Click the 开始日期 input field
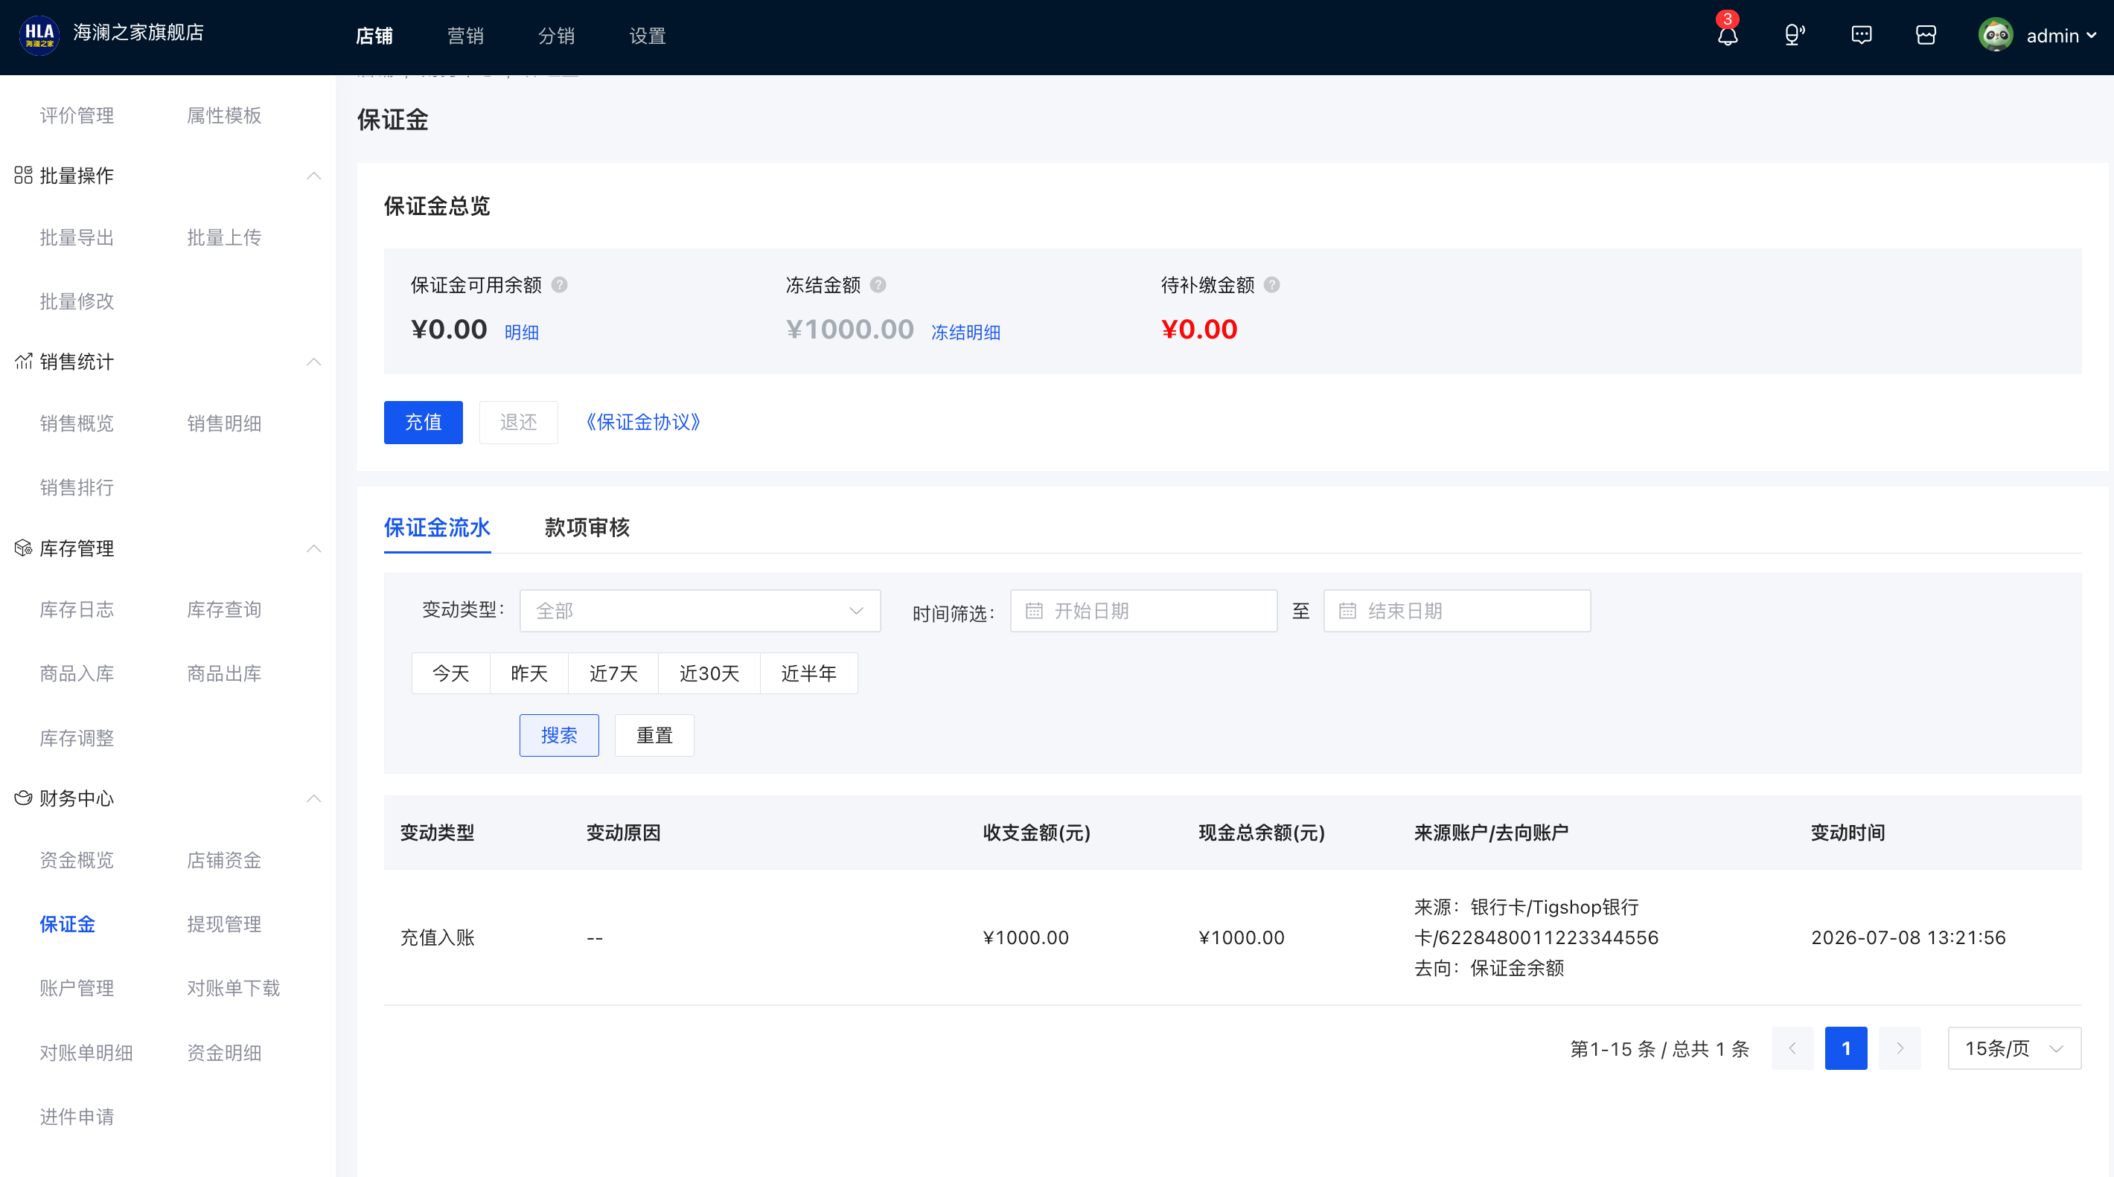Screen dimensions: 2114x1177 coord(1144,611)
